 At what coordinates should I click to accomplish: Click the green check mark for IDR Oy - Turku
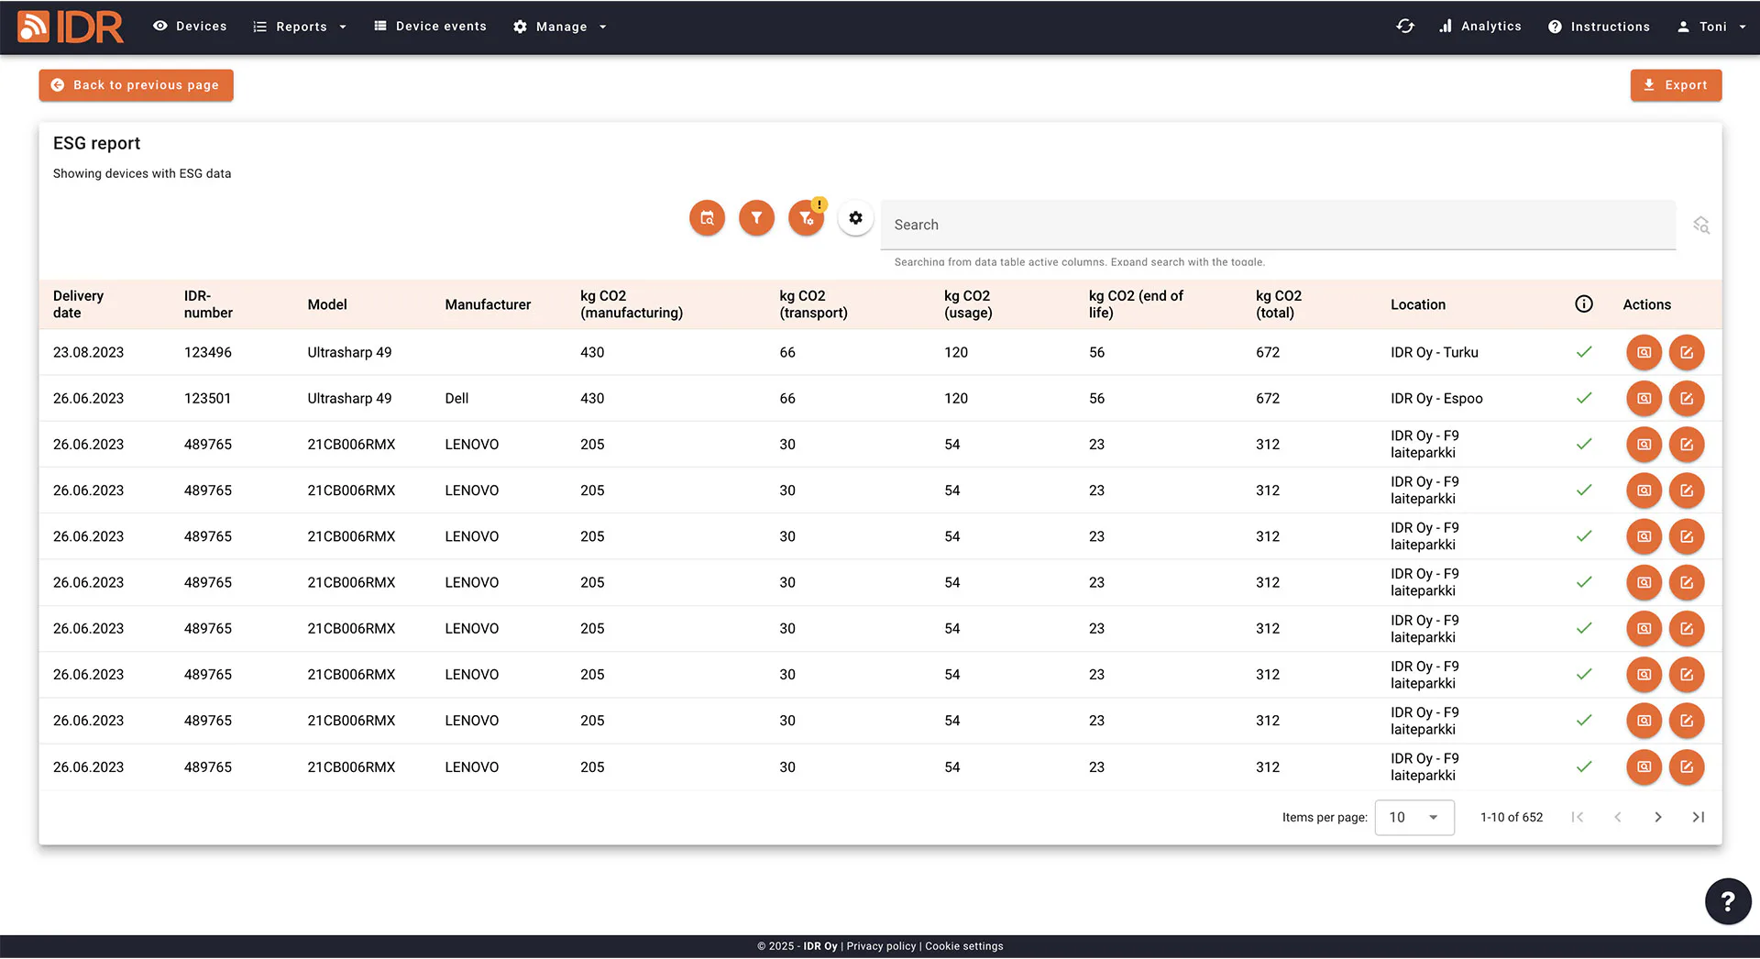click(x=1584, y=352)
